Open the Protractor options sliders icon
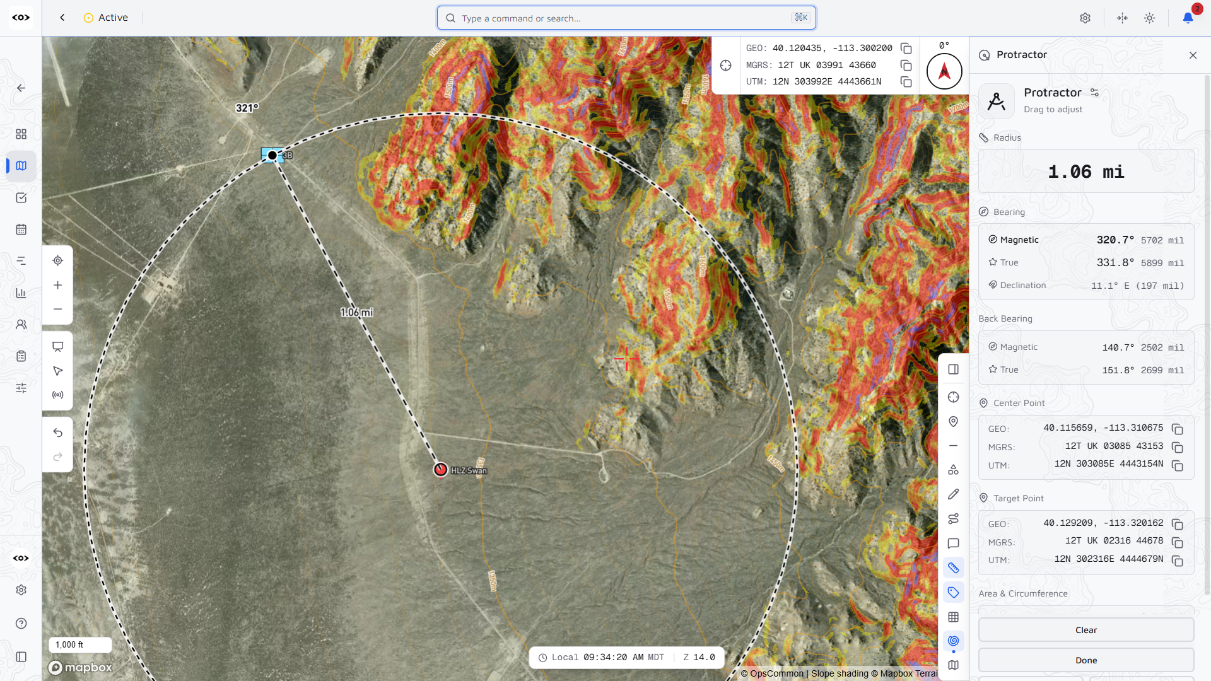The height and width of the screenshot is (681, 1211). [x=1094, y=93]
